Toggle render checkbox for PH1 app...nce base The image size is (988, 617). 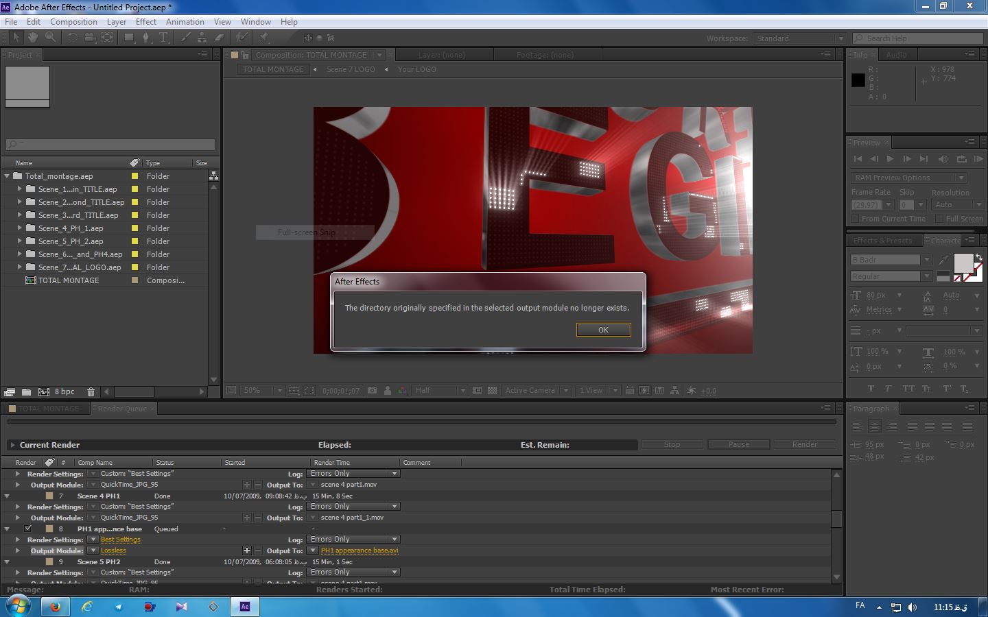(28, 529)
